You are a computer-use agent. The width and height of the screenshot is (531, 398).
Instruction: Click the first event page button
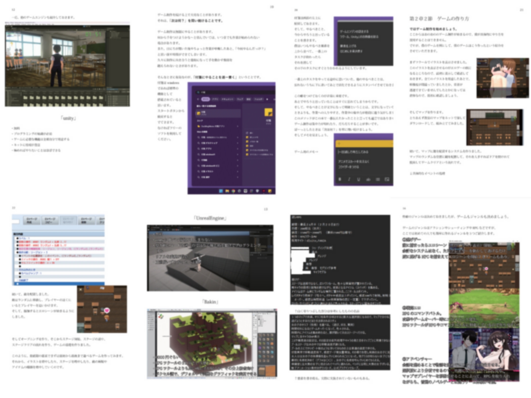[32, 221]
